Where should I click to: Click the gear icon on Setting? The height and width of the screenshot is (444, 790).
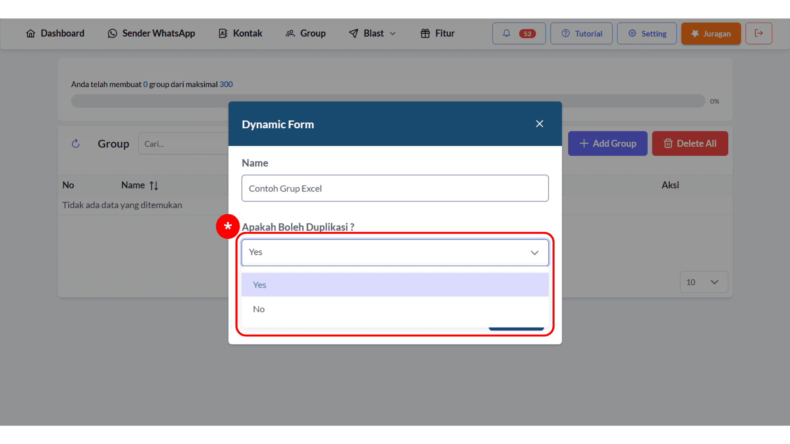pyautogui.click(x=632, y=33)
